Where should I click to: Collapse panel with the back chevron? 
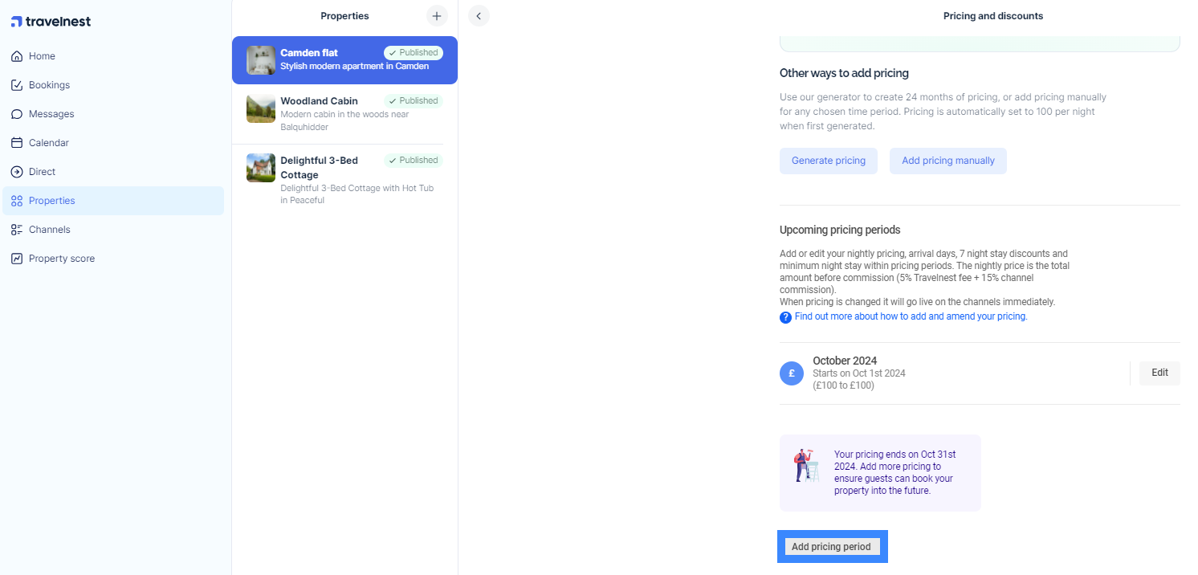click(x=479, y=16)
